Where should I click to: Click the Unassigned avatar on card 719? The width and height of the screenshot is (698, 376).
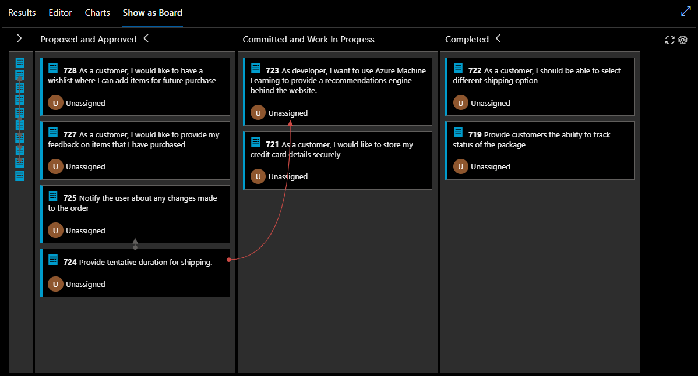tap(460, 166)
